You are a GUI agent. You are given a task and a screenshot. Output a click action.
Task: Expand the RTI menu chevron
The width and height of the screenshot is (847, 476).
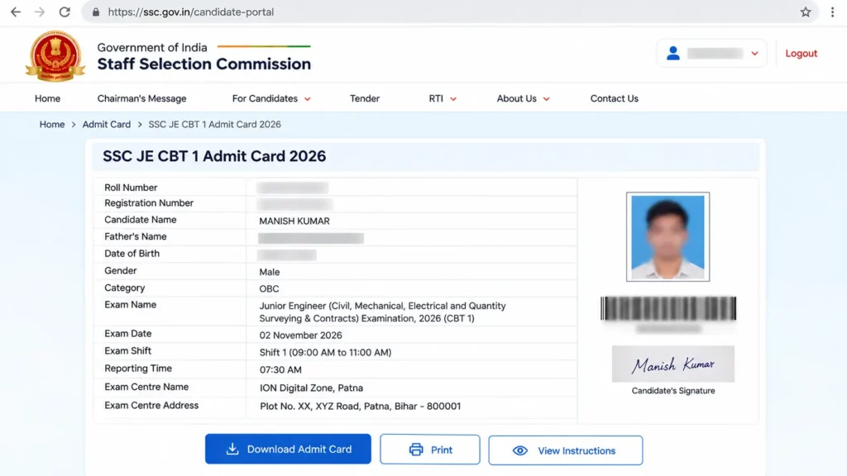[453, 99]
